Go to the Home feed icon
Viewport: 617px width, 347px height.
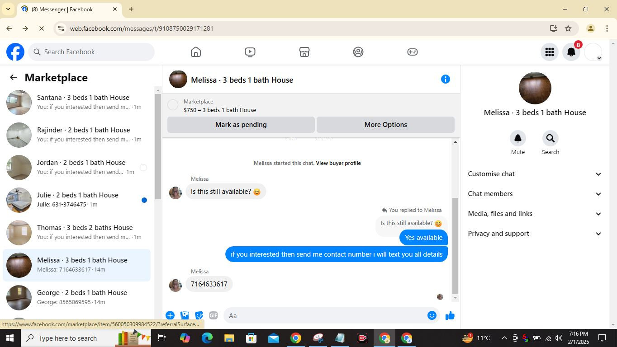click(x=196, y=52)
